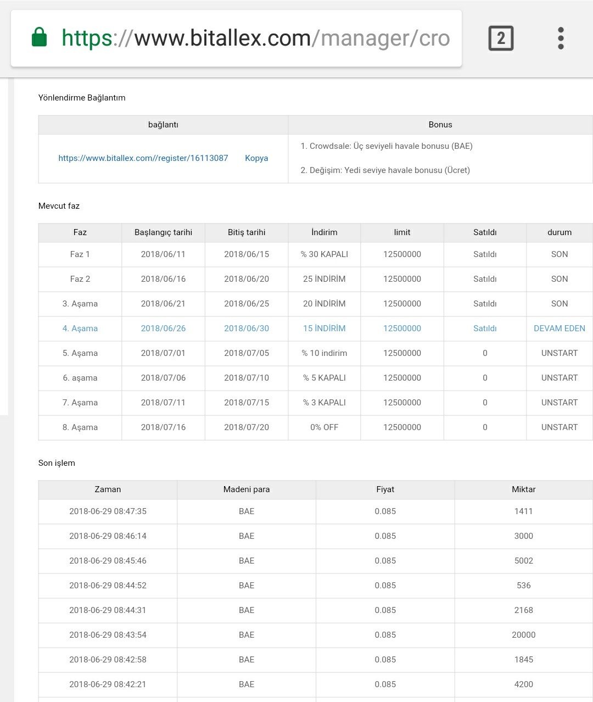Select the 2018-06-29 08:44:31 transaction time
The width and height of the screenshot is (593, 702).
(108, 610)
